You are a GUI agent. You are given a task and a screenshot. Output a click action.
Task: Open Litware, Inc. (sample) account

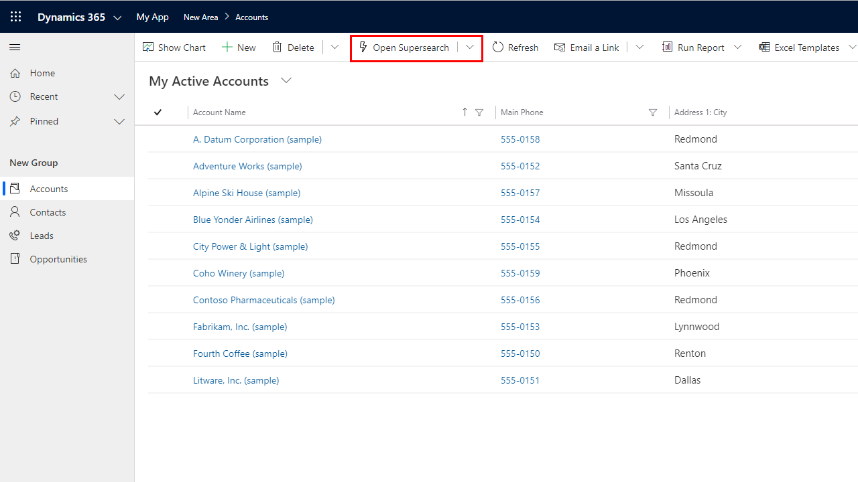236,380
